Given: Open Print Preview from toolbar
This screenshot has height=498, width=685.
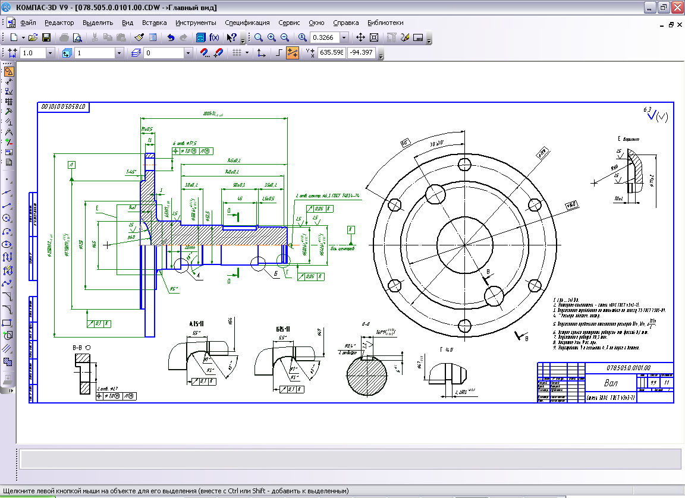Looking at the screenshot, I should click(77, 37).
